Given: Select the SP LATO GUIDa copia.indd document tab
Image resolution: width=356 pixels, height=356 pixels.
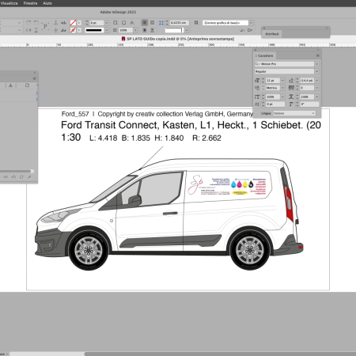Looking at the screenshot, I should coord(178,39).
